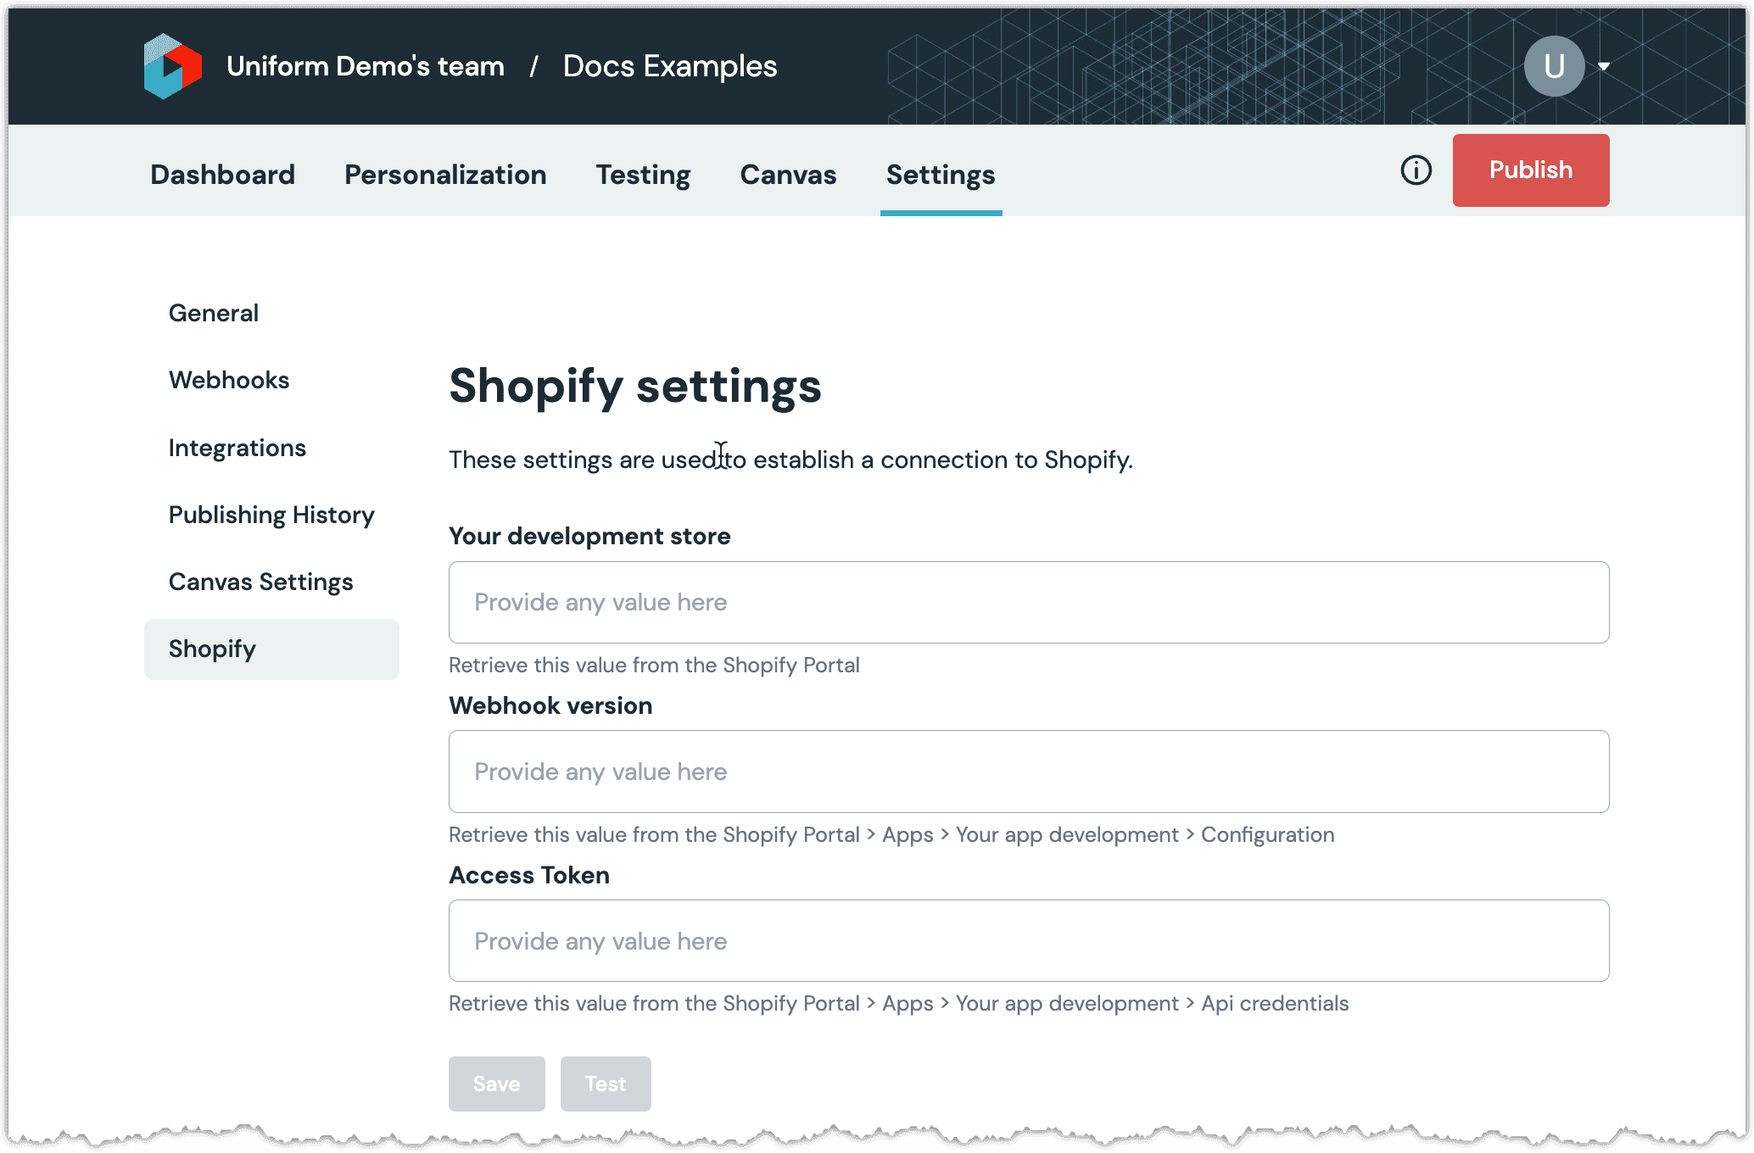Viewport: 1754px width, 1153px height.
Task: Click the 'Access Token' label
Action: 529,875
